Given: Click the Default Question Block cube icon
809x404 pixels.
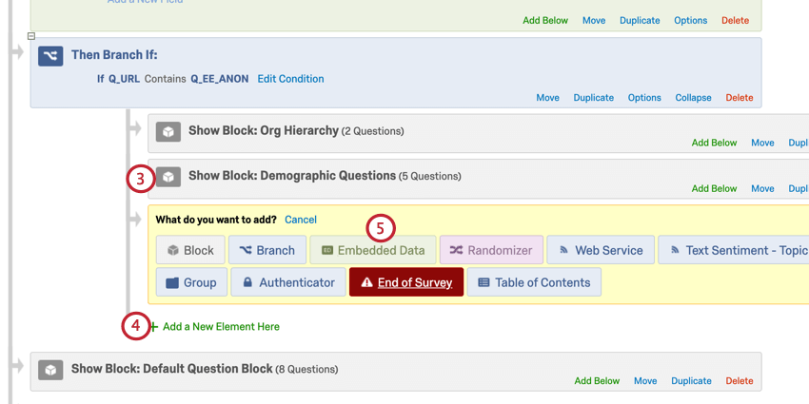Looking at the screenshot, I should click(50, 370).
